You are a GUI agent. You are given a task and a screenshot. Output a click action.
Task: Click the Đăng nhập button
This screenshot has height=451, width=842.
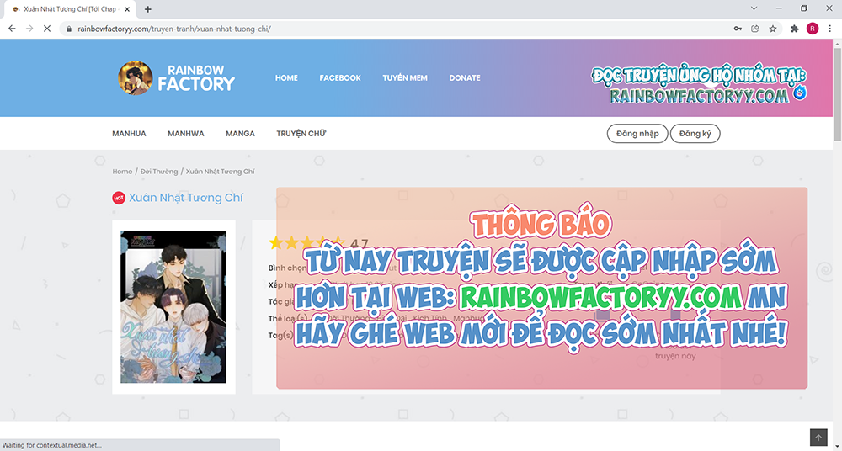pos(637,134)
